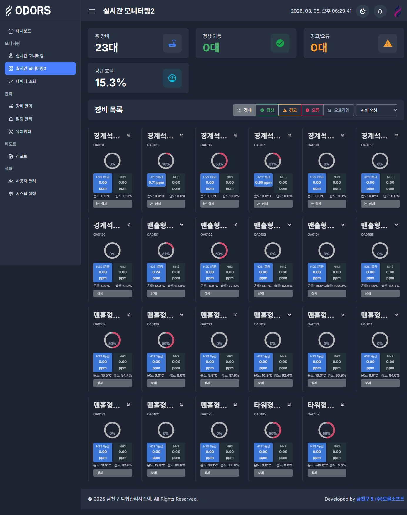Open the 전체 유형 dropdown

(x=376, y=110)
